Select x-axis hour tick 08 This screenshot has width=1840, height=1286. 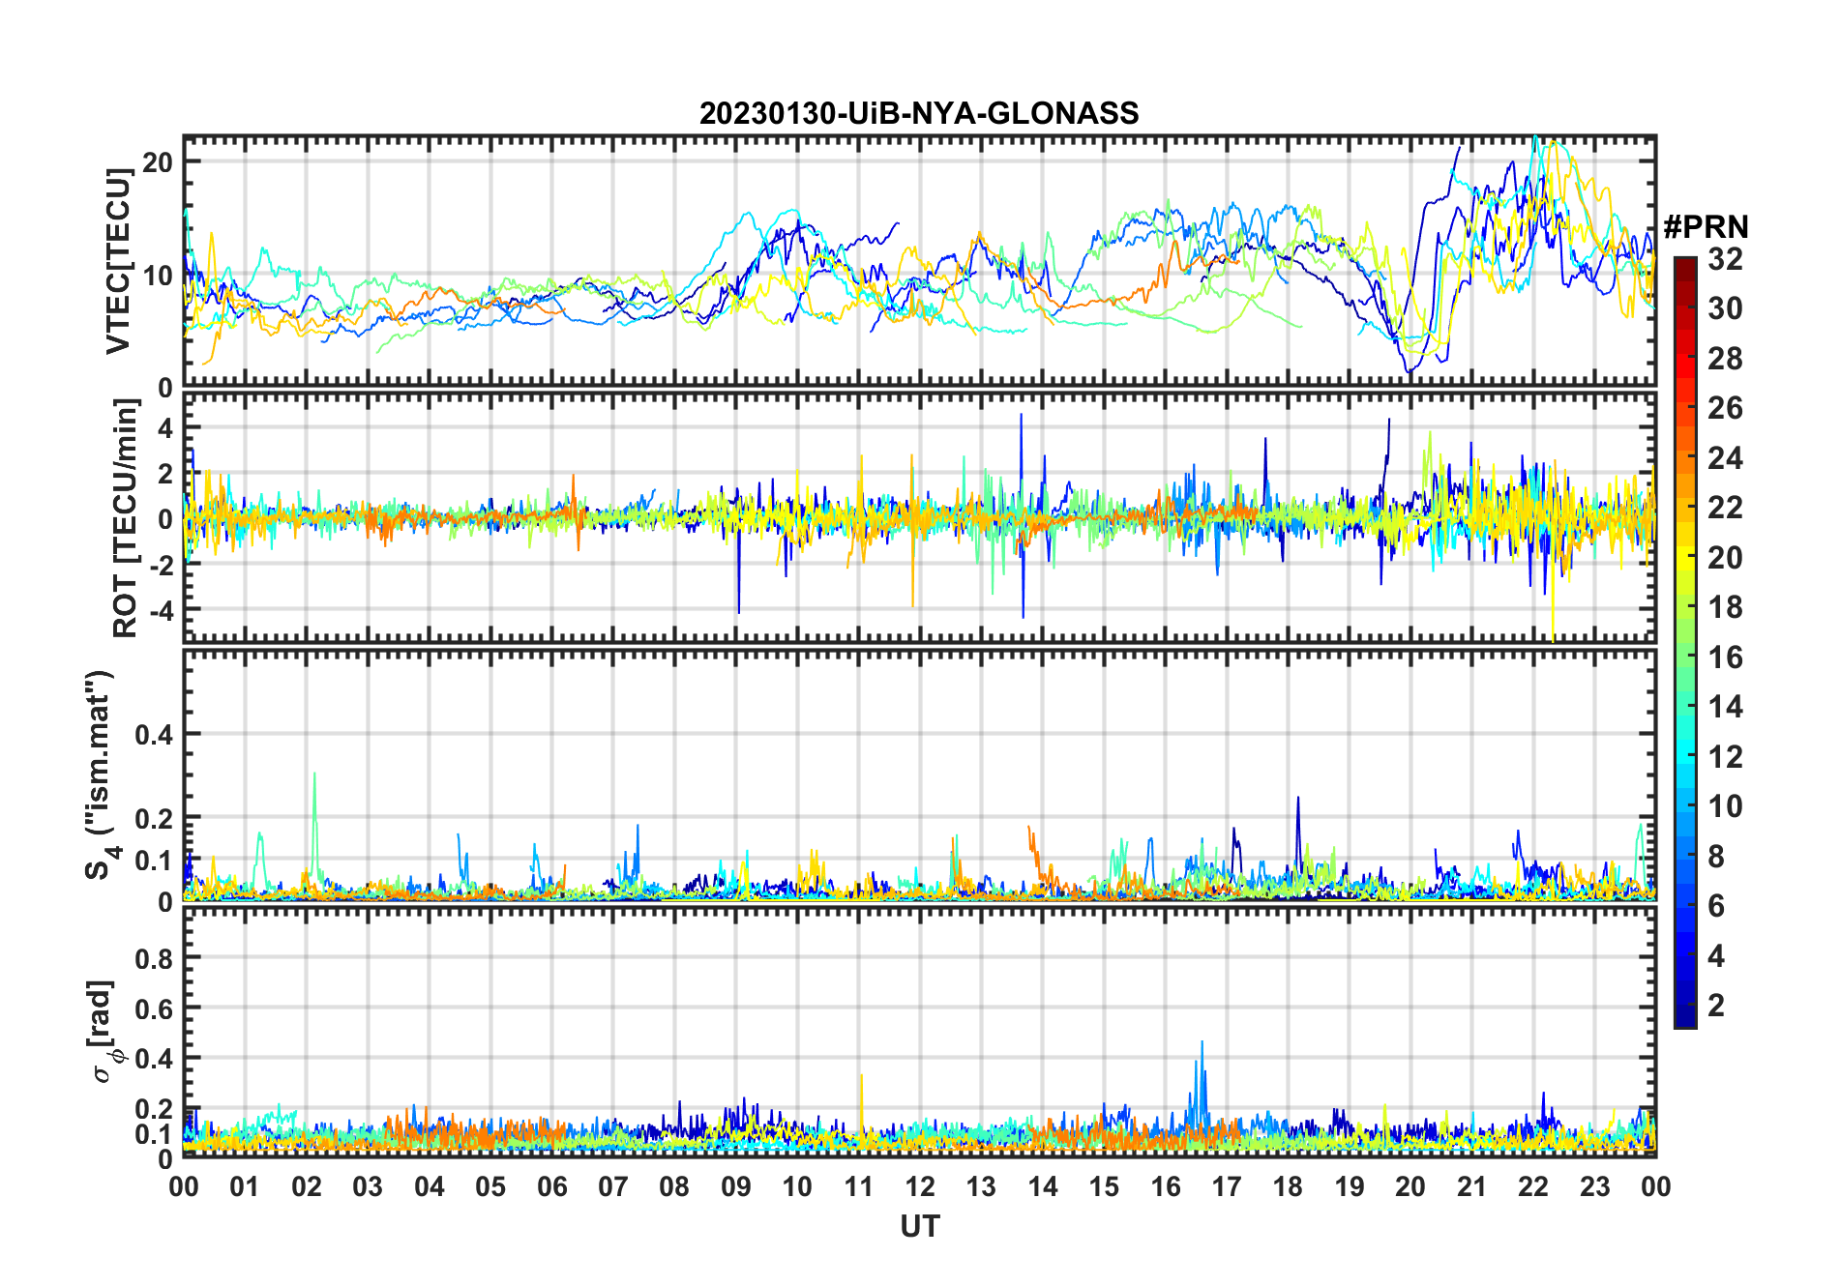coord(674,1186)
